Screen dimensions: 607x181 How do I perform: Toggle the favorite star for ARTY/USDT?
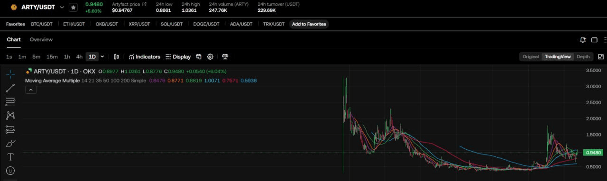73,8
